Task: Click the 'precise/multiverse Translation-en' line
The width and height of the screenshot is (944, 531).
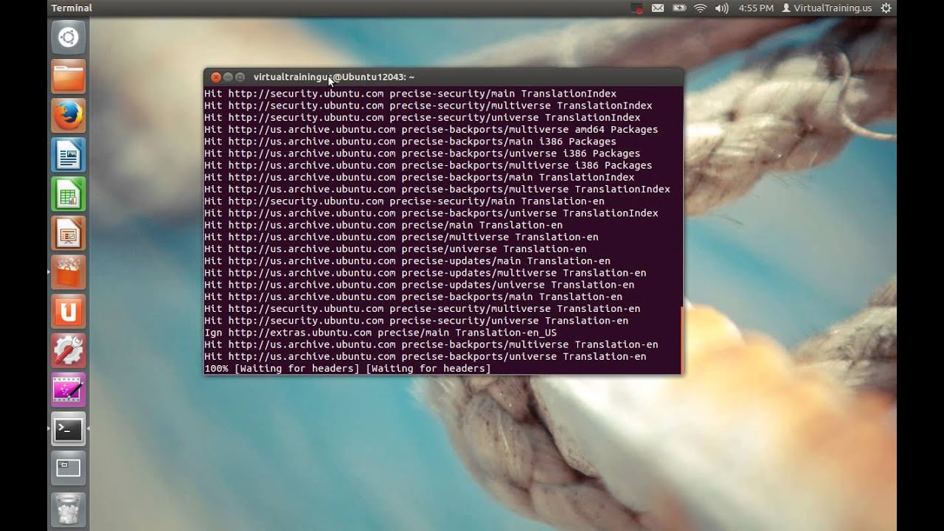Action: [x=401, y=237]
